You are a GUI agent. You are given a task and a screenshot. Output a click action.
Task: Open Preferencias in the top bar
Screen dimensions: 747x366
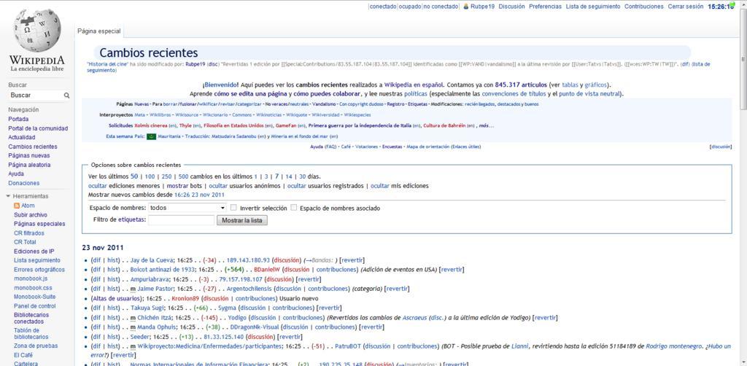pyautogui.click(x=545, y=7)
